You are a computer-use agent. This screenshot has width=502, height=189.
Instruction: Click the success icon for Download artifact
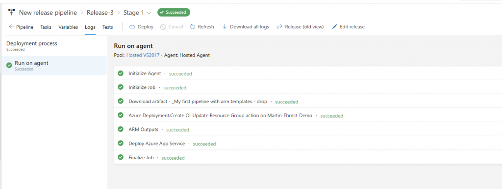(121, 102)
